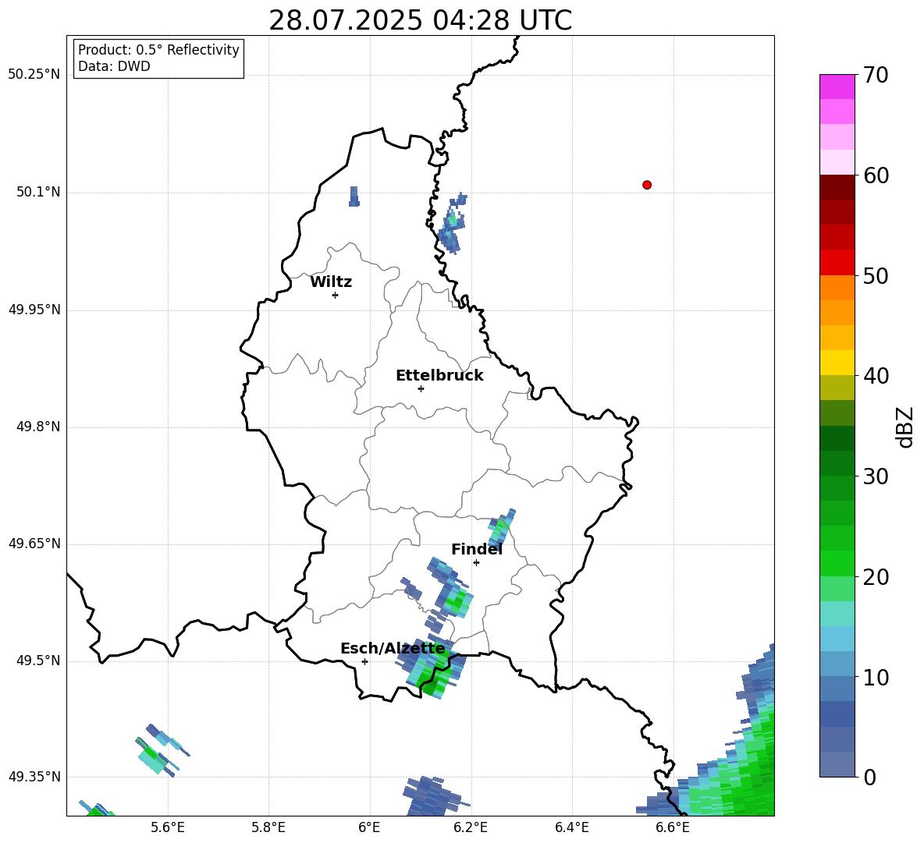Click the Wiltz city label
Screen dimensions: 924x843
[331, 282]
